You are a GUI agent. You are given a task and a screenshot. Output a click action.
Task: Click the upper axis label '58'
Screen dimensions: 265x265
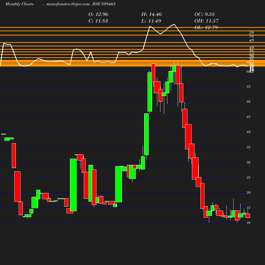point(251,32)
